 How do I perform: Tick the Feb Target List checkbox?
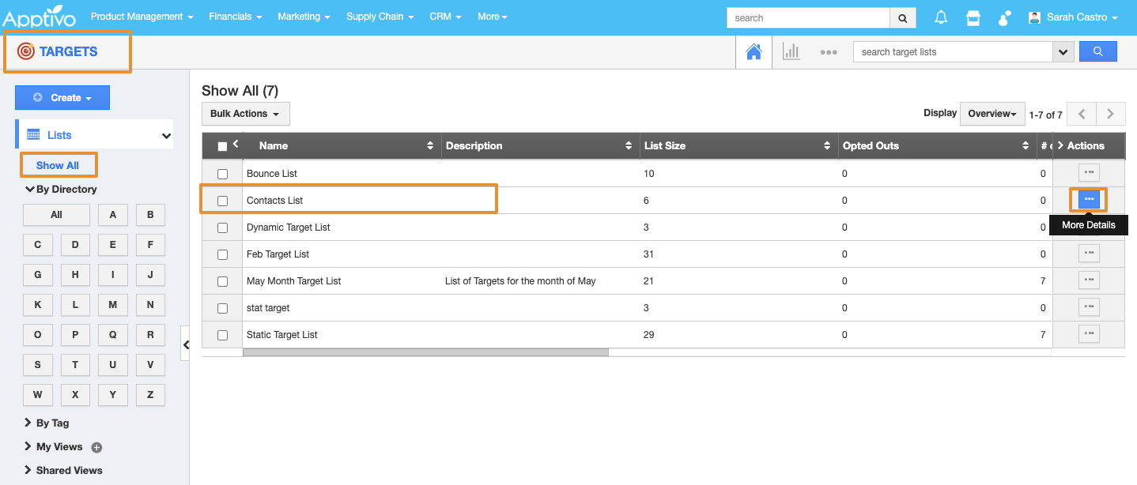point(222,254)
